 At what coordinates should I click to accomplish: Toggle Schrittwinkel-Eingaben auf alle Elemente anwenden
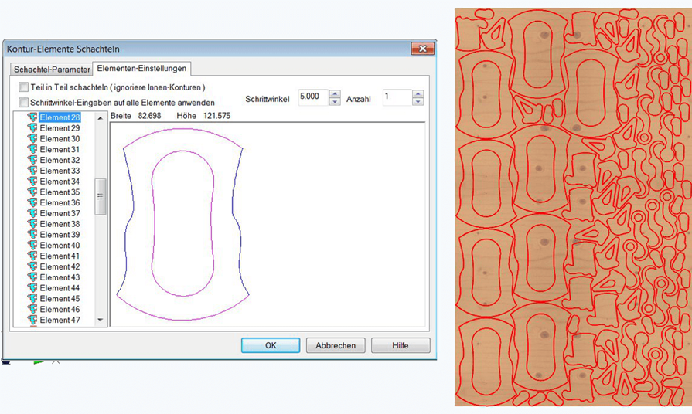click(x=23, y=102)
